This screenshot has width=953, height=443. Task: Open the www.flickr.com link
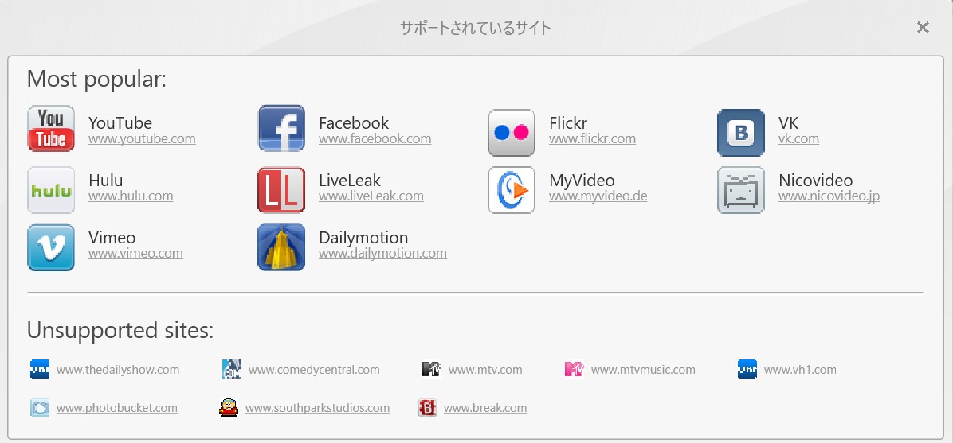pyautogui.click(x=593, y=138)
